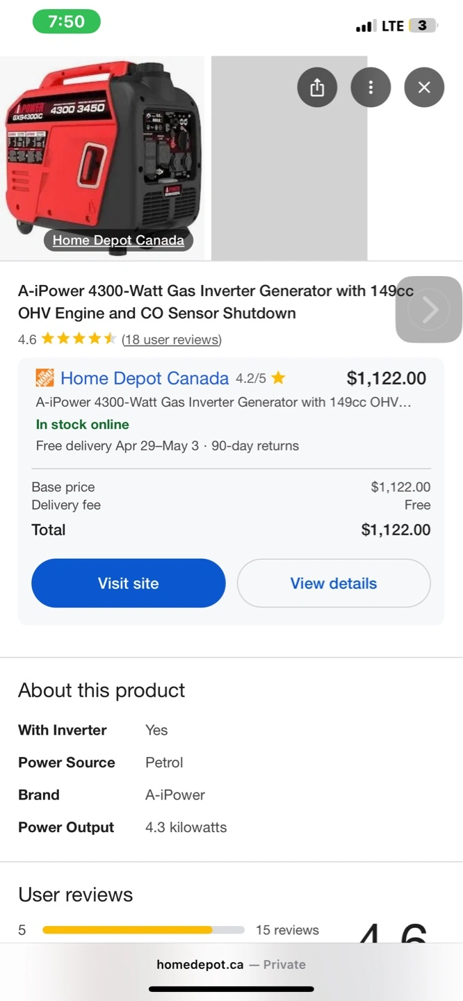The height and width of the screenshot is (1001, 463).
Task: Tap the yellow store rating star
Action: click(278, 378)
